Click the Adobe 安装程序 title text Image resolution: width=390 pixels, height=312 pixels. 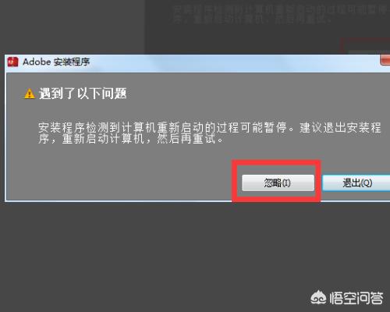coord(56,62)
